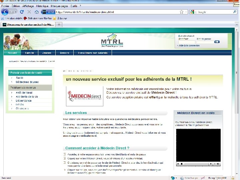Click the Identifiant input field
The height and width of the screenshot is (180, 240).
coord(187,42)
